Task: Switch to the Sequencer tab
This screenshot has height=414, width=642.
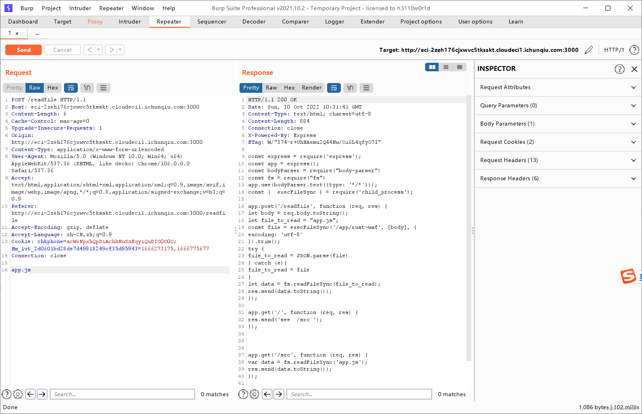Action: [212, 22]
